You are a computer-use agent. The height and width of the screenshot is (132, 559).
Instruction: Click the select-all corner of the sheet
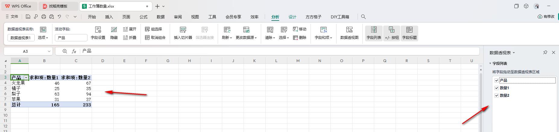(5, 61)
